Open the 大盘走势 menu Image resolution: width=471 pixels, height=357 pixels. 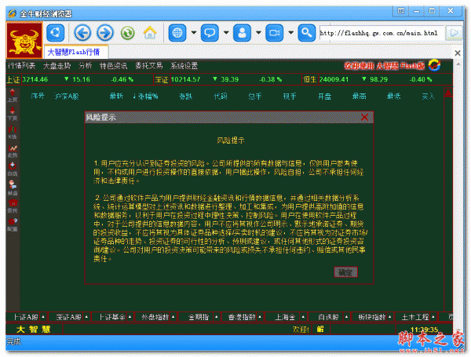tap(57, 66)
